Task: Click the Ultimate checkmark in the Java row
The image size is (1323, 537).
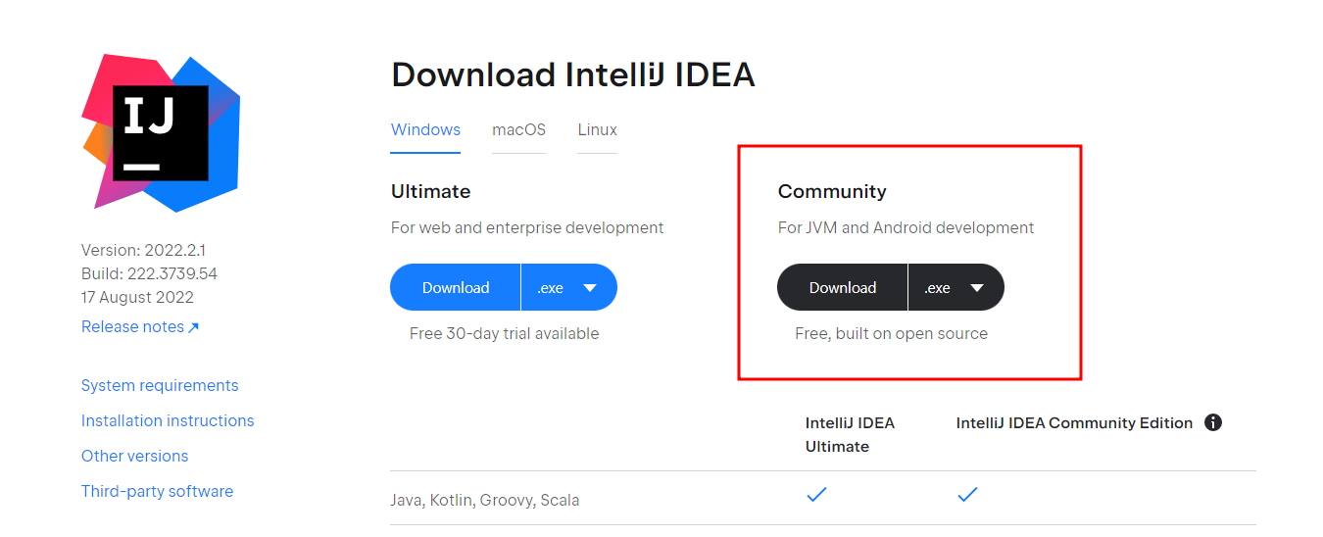Action: tap(816, 495)
